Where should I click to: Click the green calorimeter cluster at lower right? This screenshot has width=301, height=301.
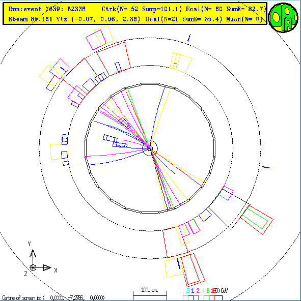(x=255, y=219)
